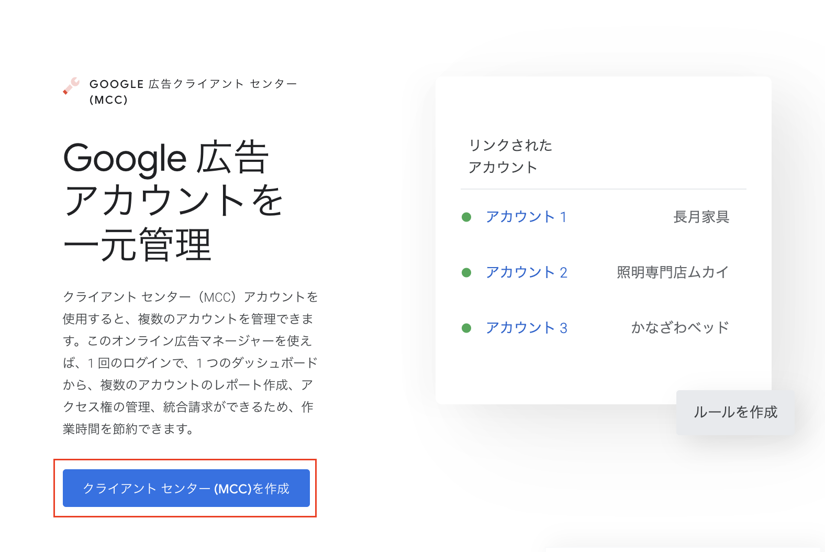
Task: Click the 'Google 広告' headline line
Action: coord(166,158)
